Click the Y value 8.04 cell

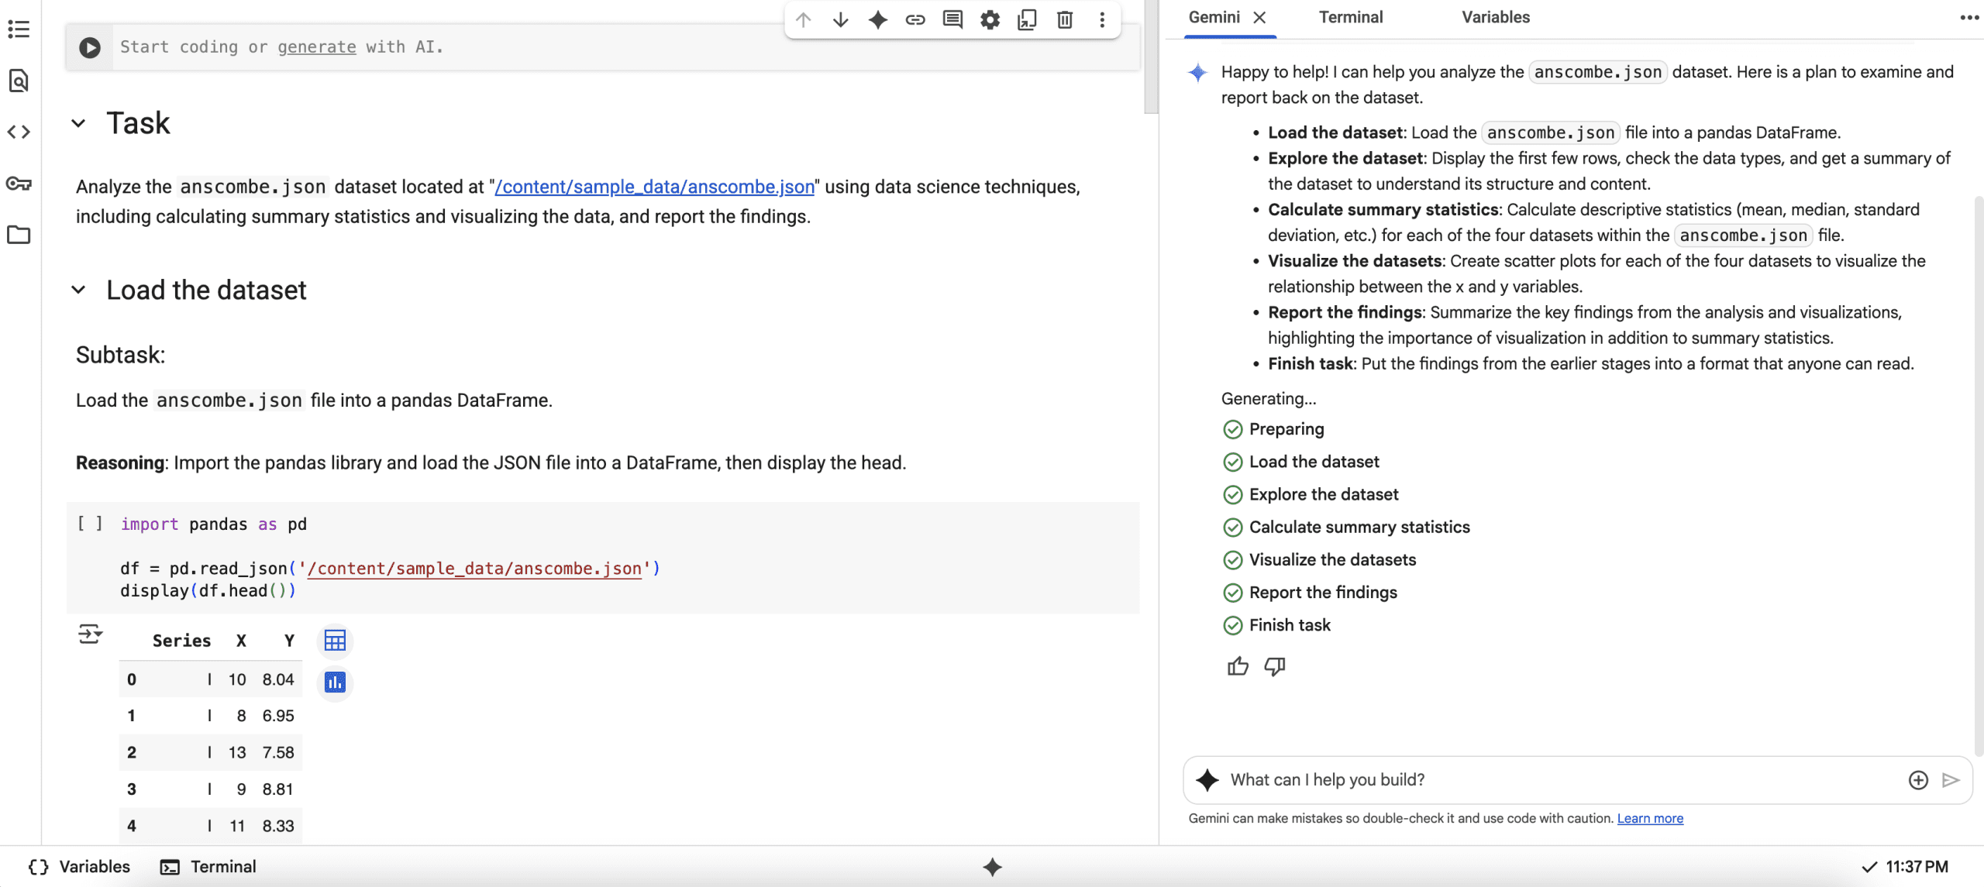coord(278,679)
